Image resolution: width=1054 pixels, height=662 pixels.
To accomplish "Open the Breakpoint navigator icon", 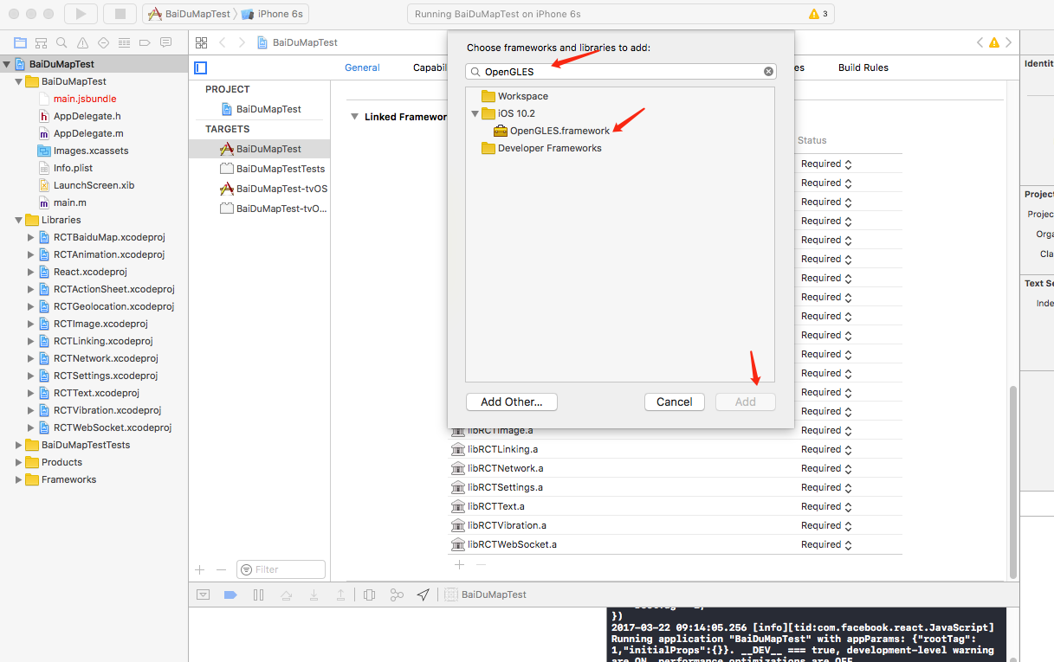I will pos(145,42).
